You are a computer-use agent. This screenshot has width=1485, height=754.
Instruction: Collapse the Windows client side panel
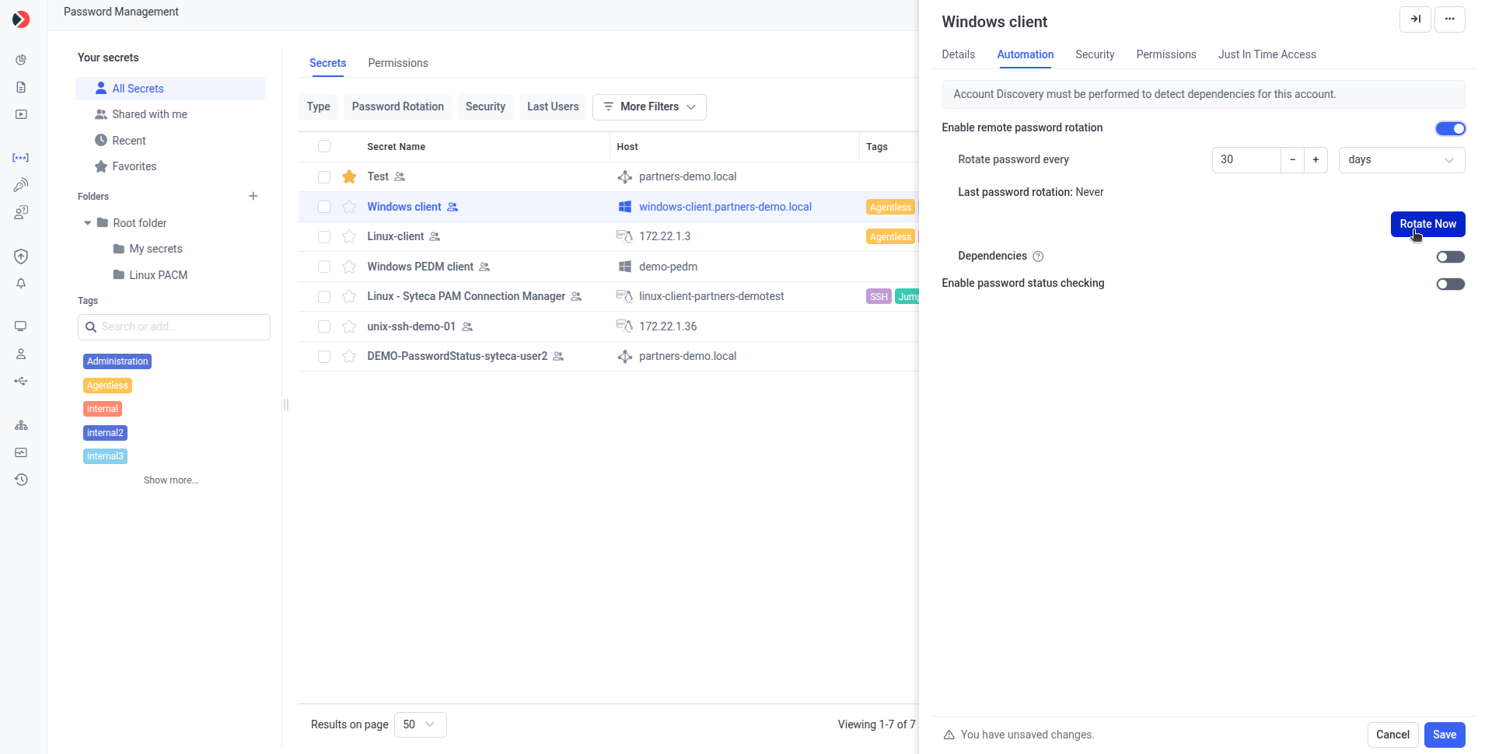[x=1415, y=19]
